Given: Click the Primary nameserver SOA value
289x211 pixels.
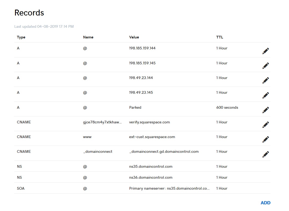Looking at the screenshot, I should tap(169, 189).
